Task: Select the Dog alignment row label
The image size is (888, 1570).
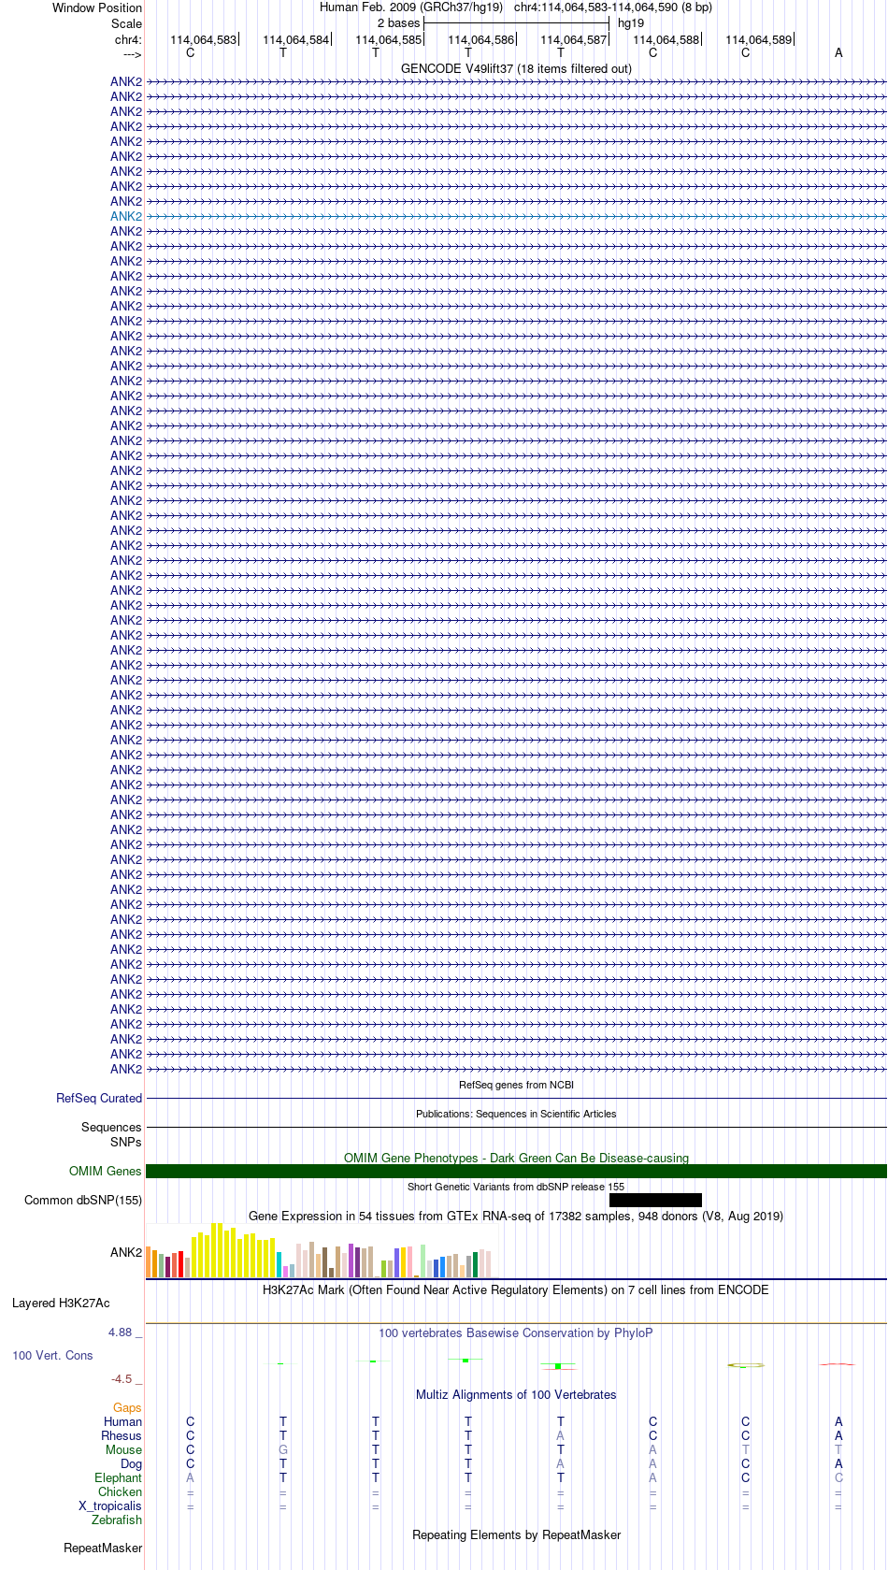Action: coord(132,1464)
